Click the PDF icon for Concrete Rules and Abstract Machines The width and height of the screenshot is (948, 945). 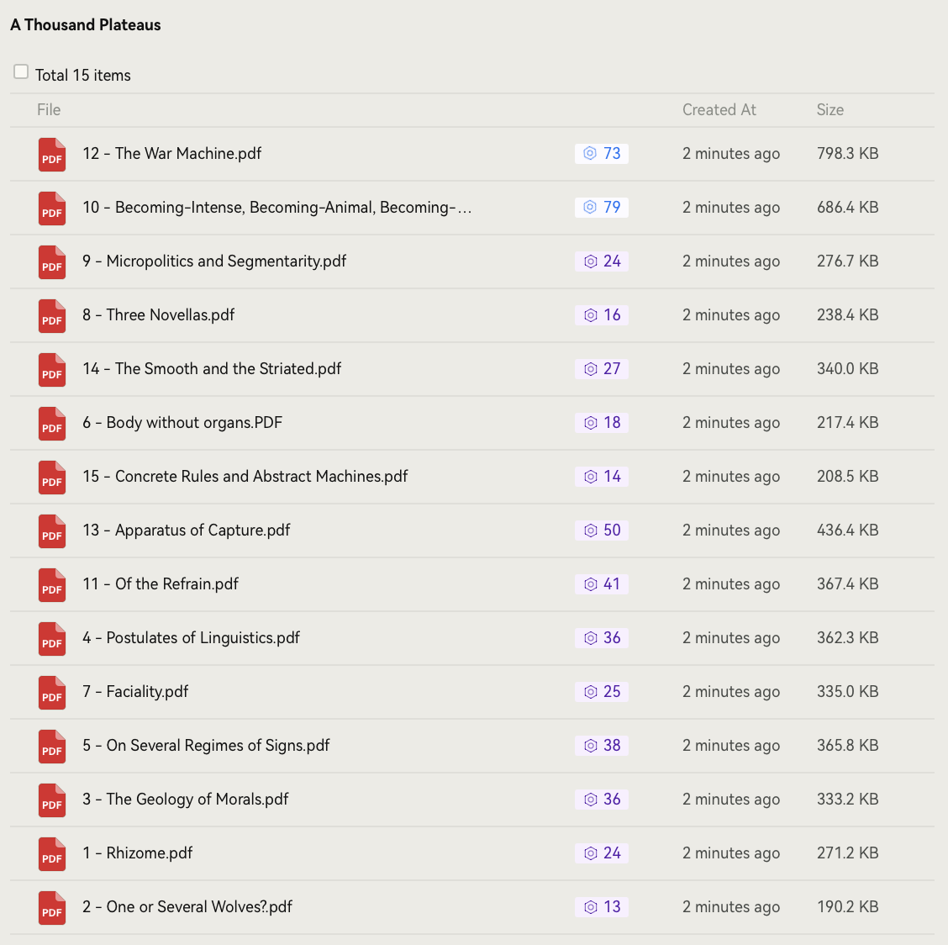point(52,478)
